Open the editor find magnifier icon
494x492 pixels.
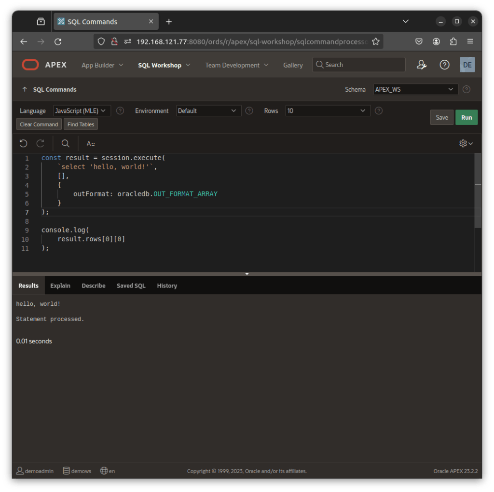pyautogui.click(x=65, y=143)
